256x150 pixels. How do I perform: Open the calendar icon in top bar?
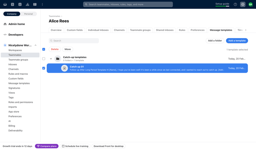tap(12, 4)
